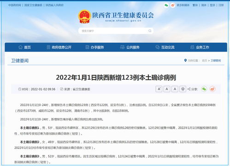This screenshot has height=166, width=230.
Task: Click the icon beside 办事服务
Action: pyautogui.click(x=87, y=47)
